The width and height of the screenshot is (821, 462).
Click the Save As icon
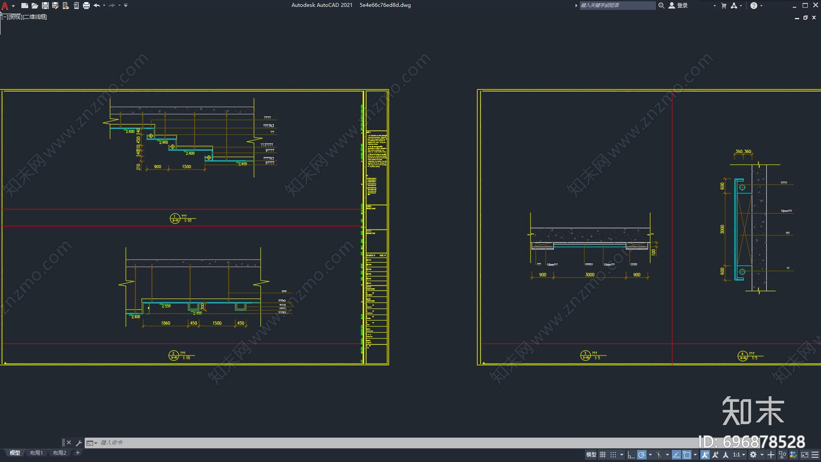(55, 6)
